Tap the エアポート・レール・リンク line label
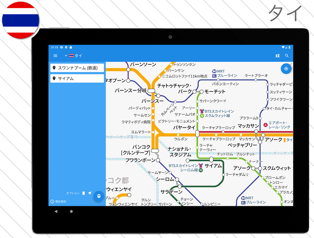 point(277,125)
